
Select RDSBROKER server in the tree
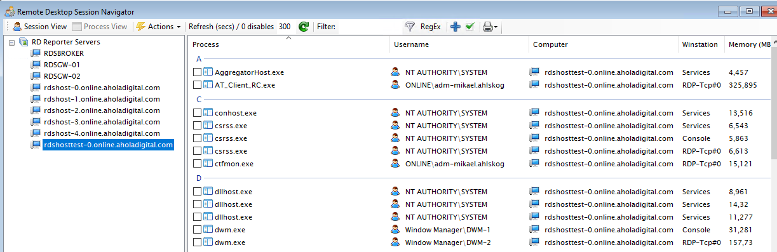click(x=64, y=53)
